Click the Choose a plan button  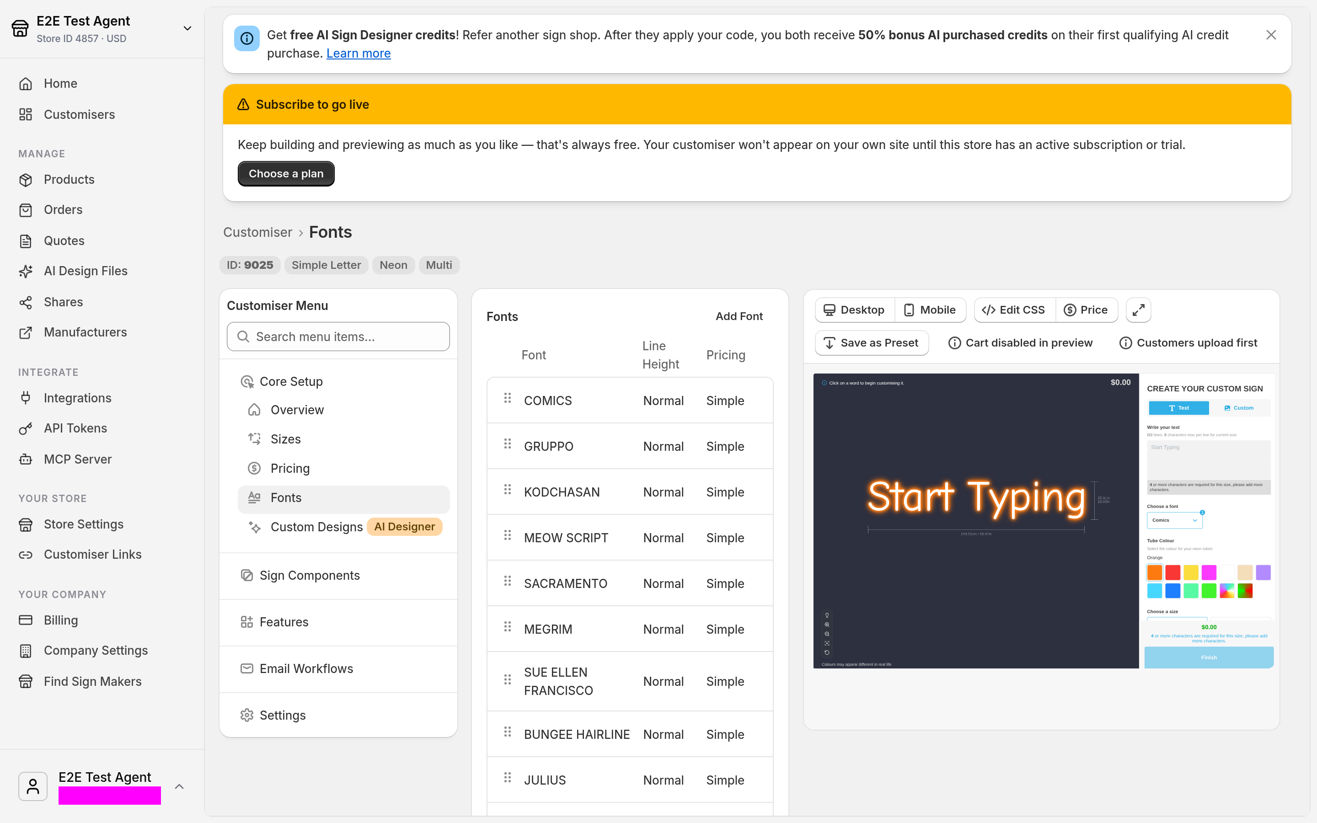point(286,174)
